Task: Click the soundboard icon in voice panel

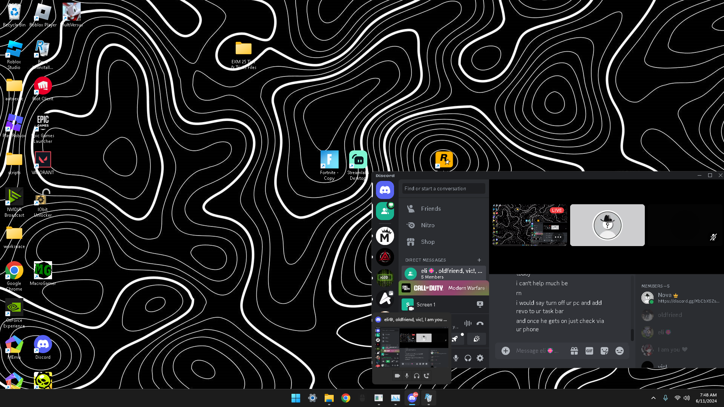Action: pyautogui.click(x=477, y=339)
